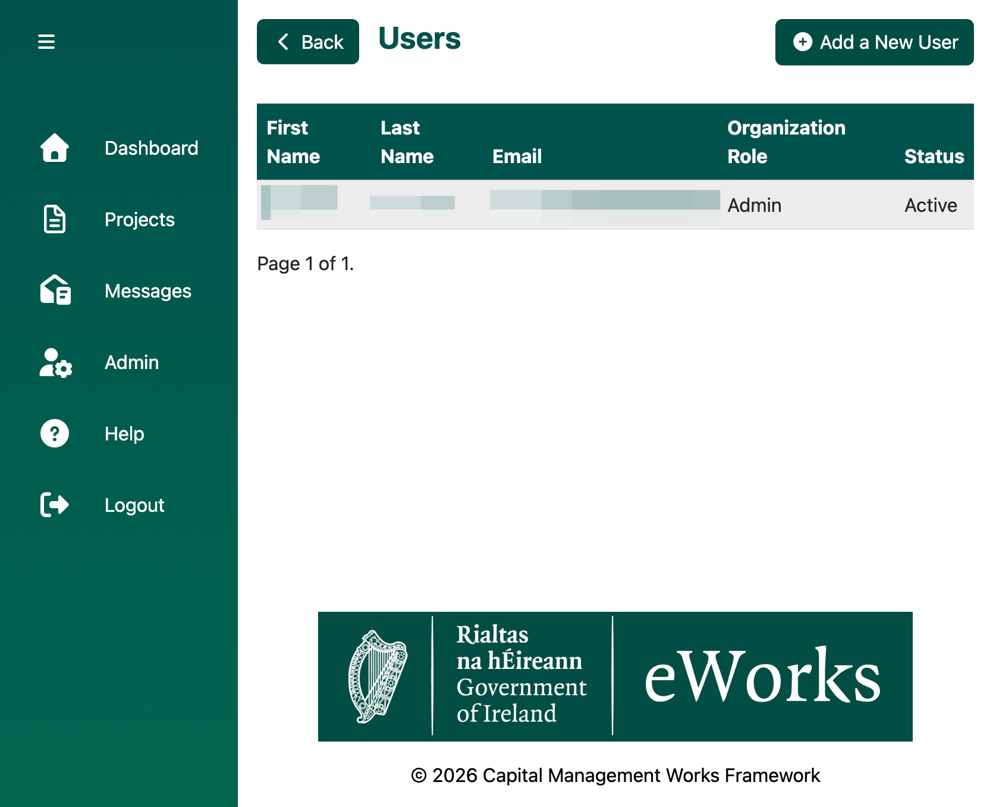
Task: Click the Admin user-gear icon
Action: click(56, 362)
